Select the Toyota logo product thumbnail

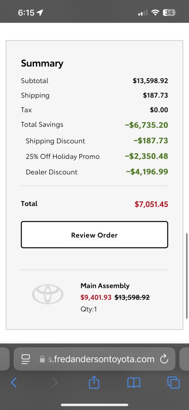[48, 294]
